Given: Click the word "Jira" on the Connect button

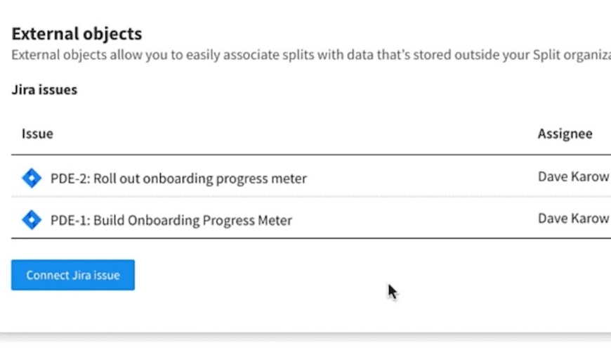Looking at the screenshot, I should [x=82, y=275].
